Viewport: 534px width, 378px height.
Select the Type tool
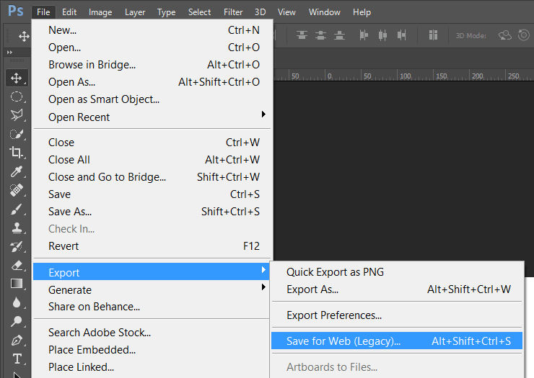[17, 359]
